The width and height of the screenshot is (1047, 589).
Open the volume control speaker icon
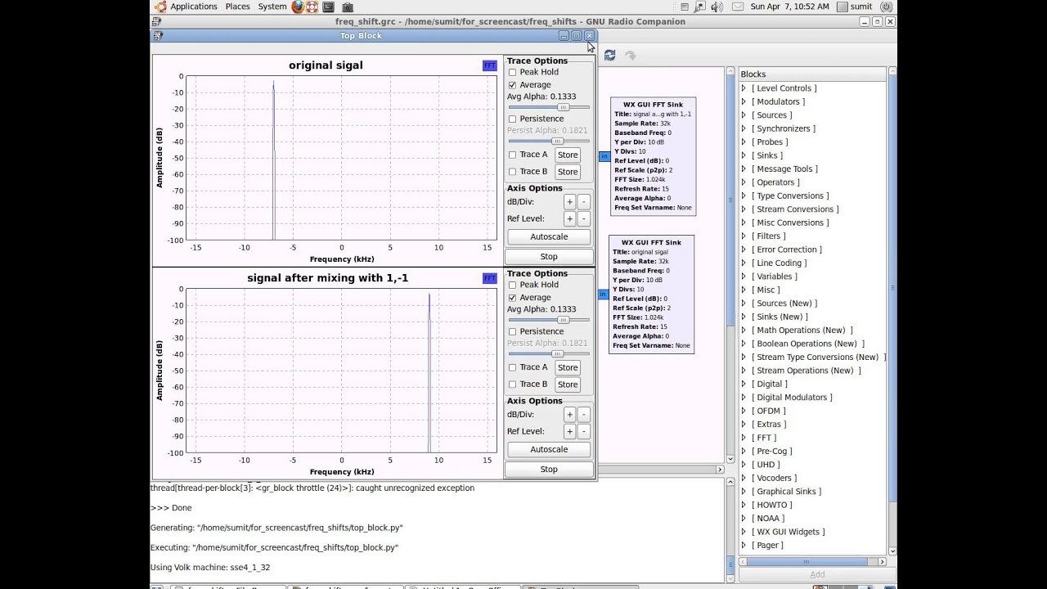point(717,7)
